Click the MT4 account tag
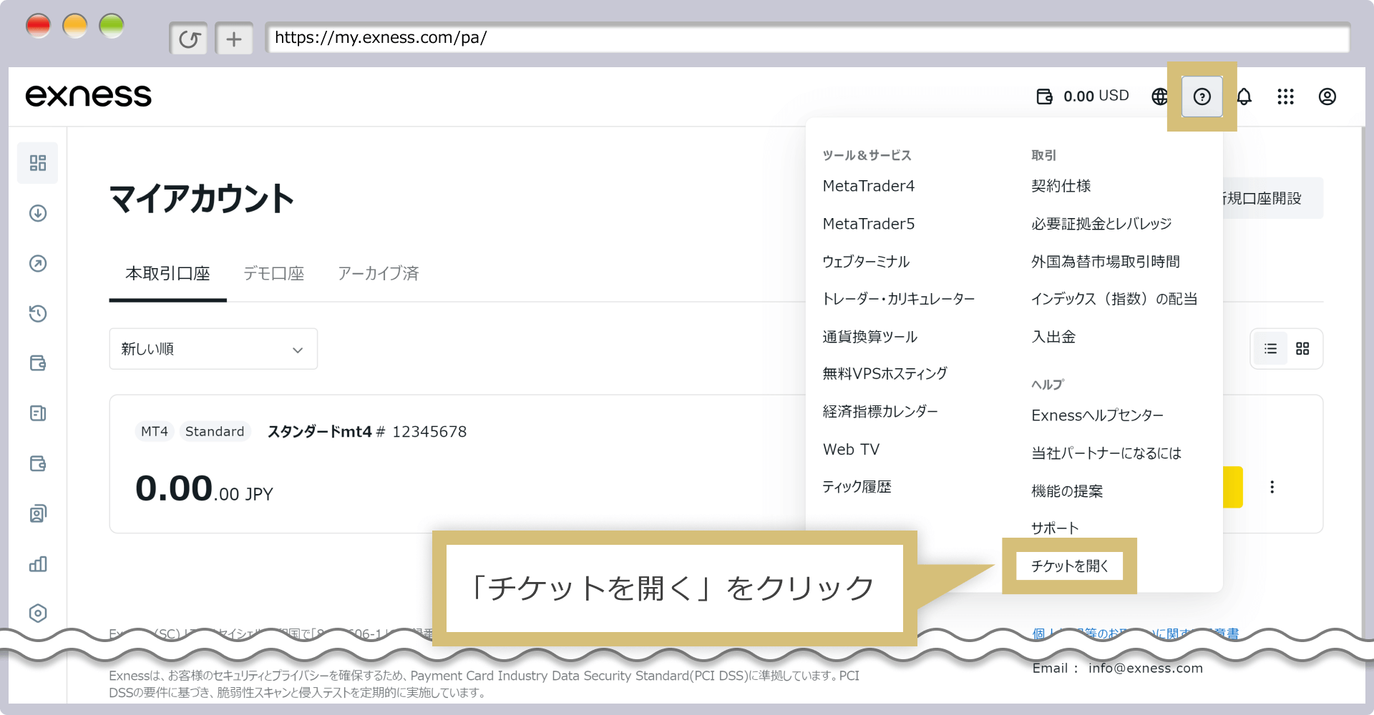The height and width of the screenshot is (715, 1374). 155,432
